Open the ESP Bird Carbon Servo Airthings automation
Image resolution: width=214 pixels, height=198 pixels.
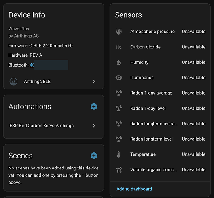(54, 126)
